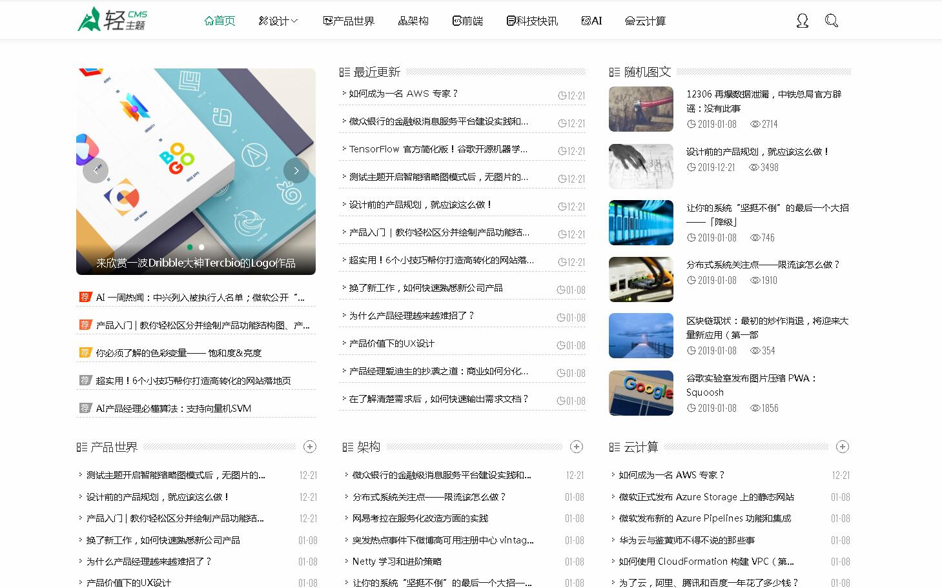Click the Google article thumbnail
Image resolution: width=942 pixels, height=588 pixels.
640,392
